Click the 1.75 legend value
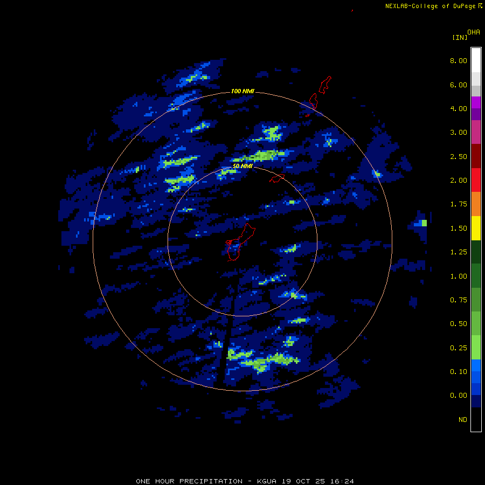This screenshot has width=485, height=485. click(459, 204)
